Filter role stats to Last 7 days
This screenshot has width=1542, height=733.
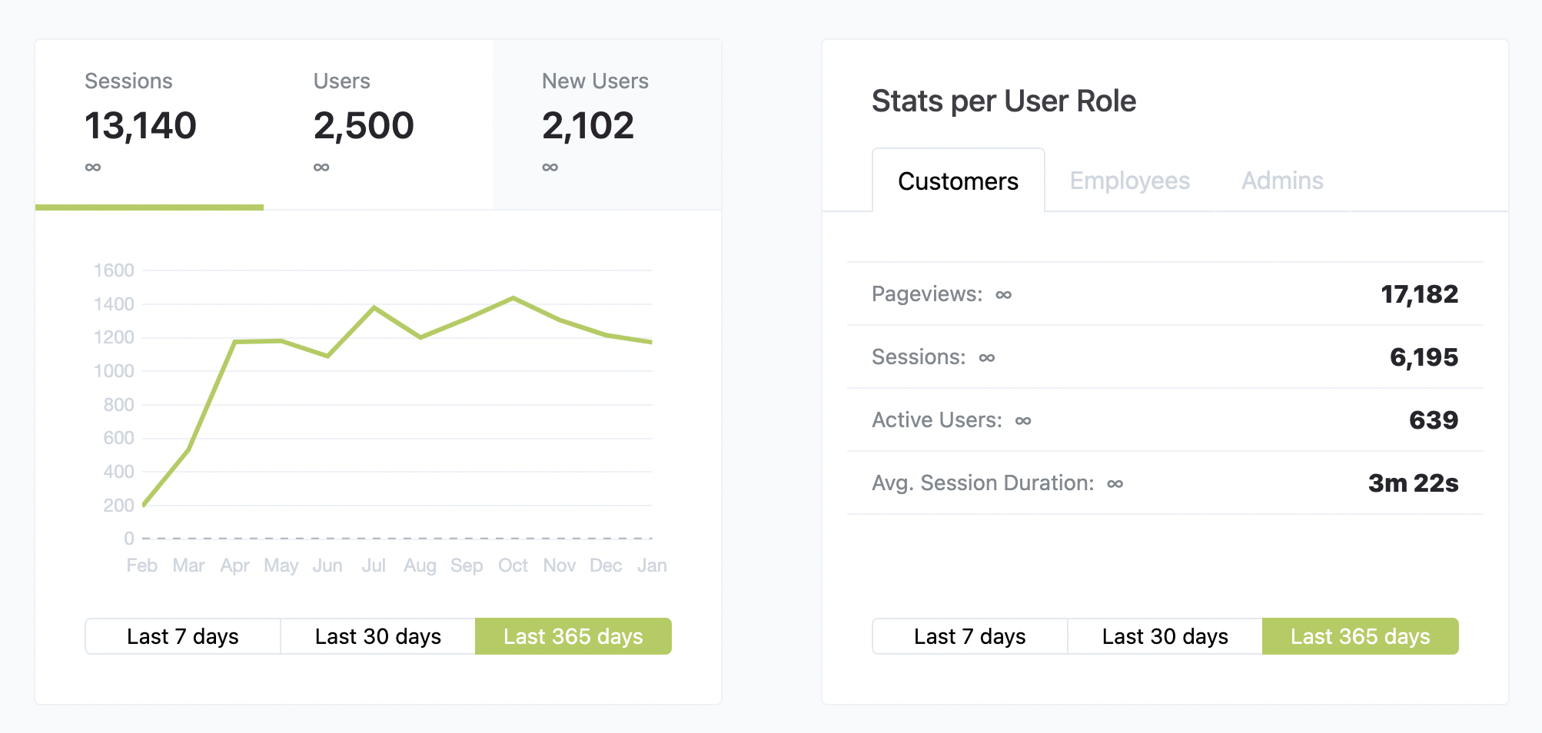point(970,636)
